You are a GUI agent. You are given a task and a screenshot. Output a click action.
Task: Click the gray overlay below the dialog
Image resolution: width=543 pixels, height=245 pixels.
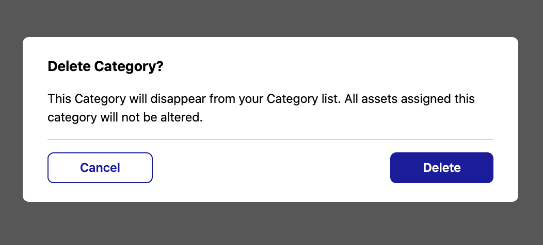pos(272,223)
